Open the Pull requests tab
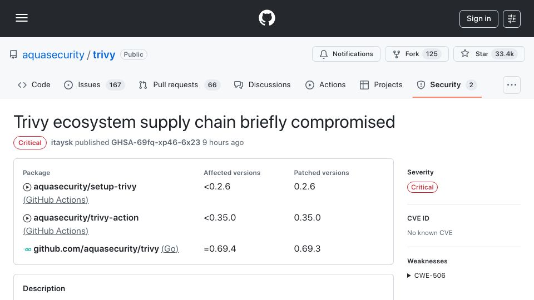The width and height of the screenshot is (534, 300). pyautogui.click(x=180, y=84)
